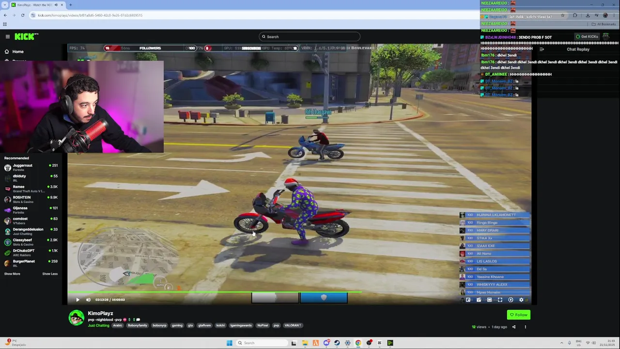
Task: Collapse the list with Show Less
Action: click(x=50, y=274)
